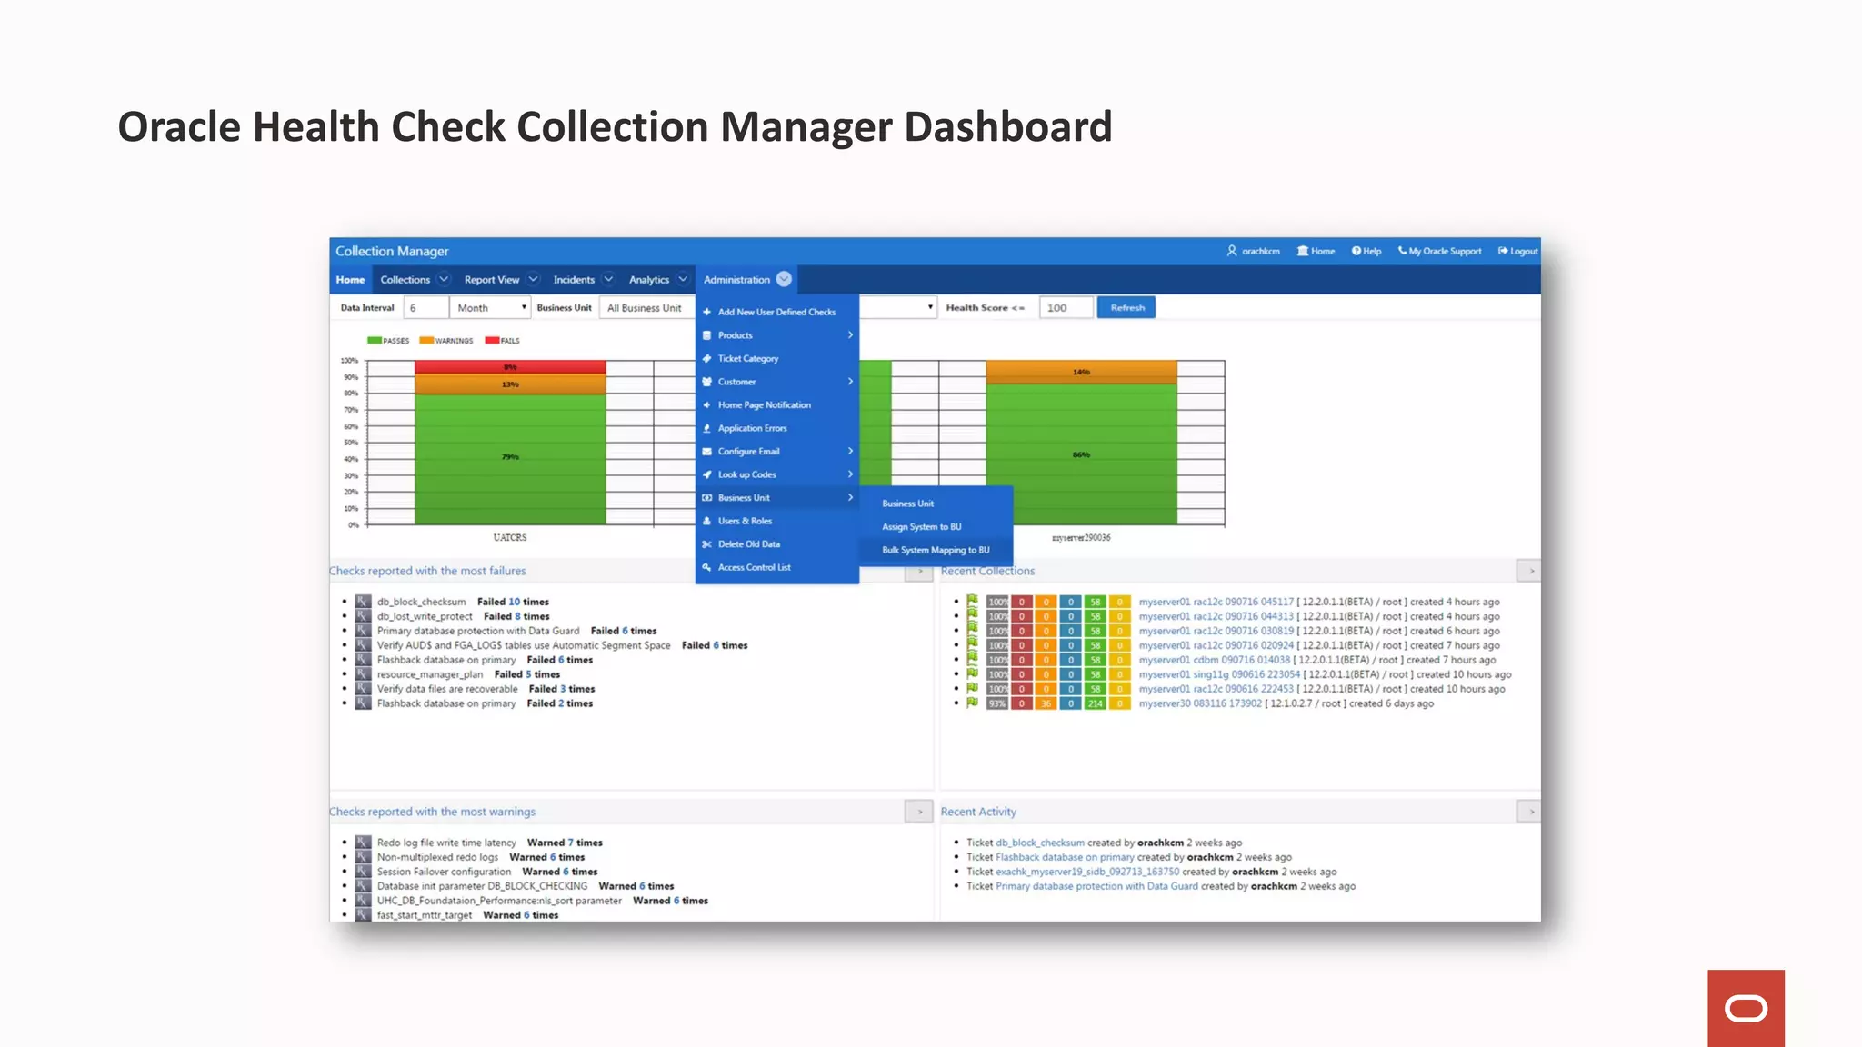The image size is (1862, 1047).
Task: Click flag icon of myserver30 collection
Action: tap(972, 703)
